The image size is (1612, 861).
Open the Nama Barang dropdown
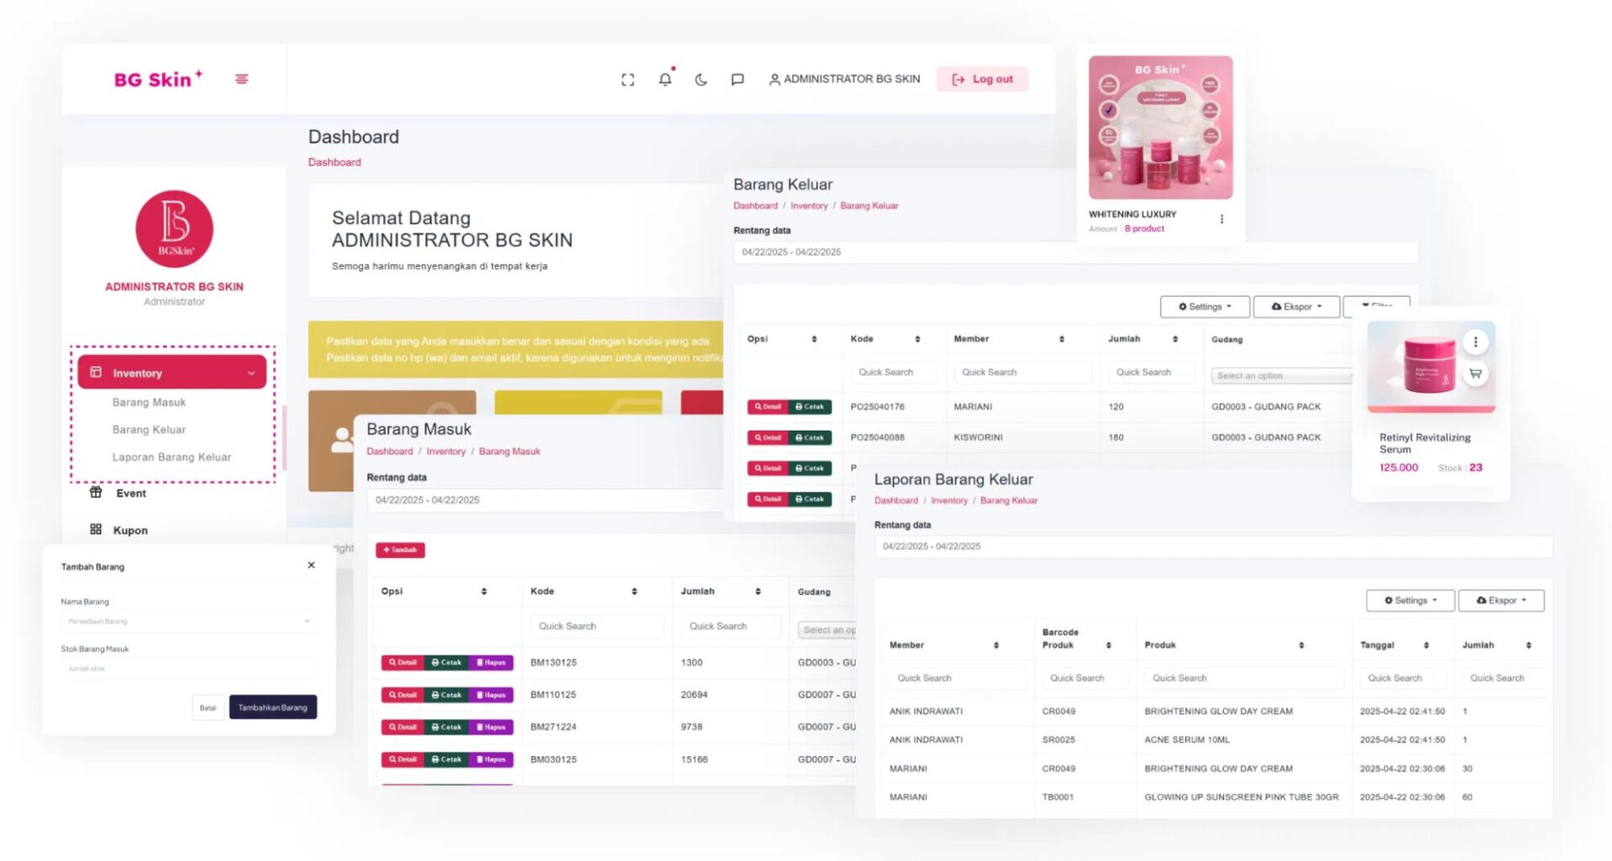189,621
